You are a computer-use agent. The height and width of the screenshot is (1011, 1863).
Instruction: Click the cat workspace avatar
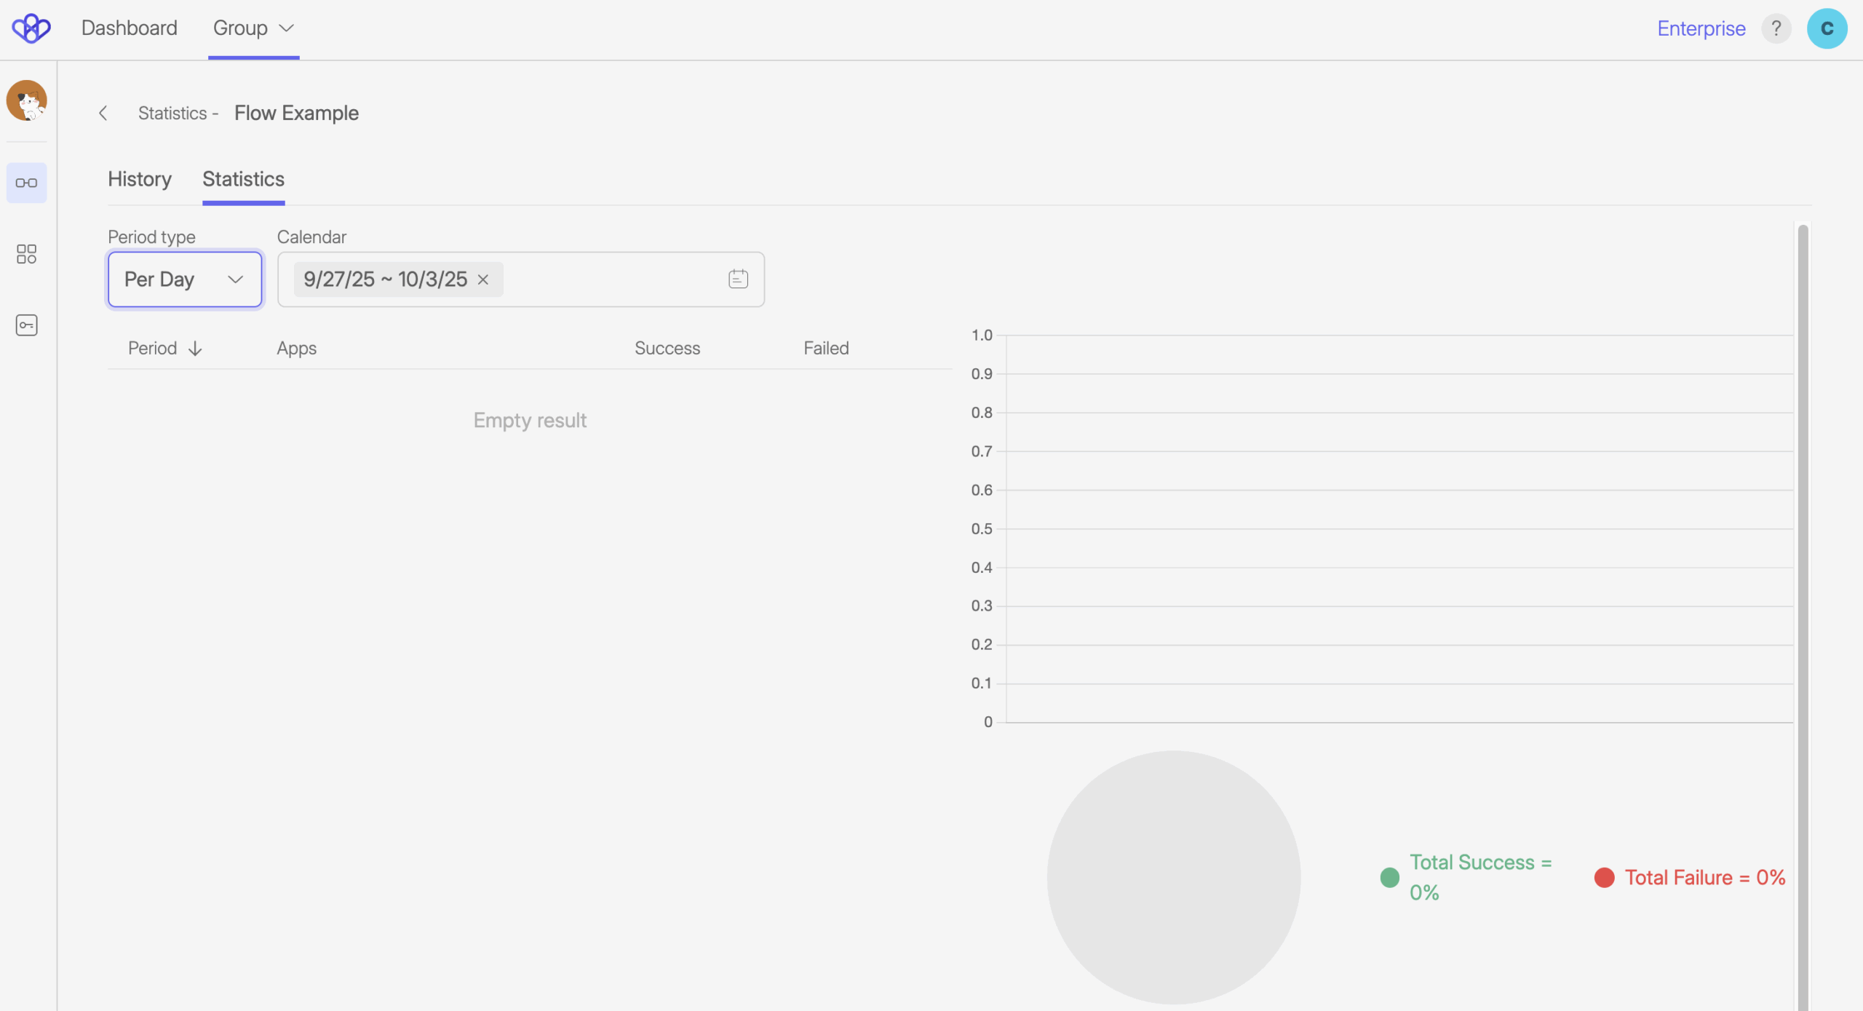coord(27,100)
